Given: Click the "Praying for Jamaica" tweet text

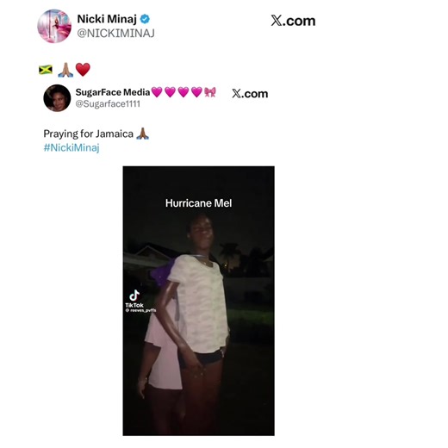Looking at the screenshot, I should click(88, 134).
